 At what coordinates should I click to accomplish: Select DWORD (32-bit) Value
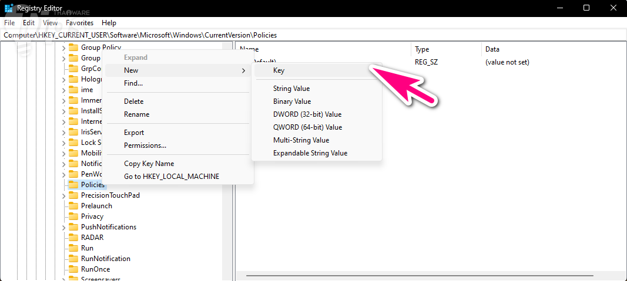(x=317, y=114)
